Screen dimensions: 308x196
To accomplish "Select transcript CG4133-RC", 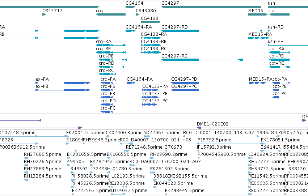I will pyautogui.click(x=154, y=49).
